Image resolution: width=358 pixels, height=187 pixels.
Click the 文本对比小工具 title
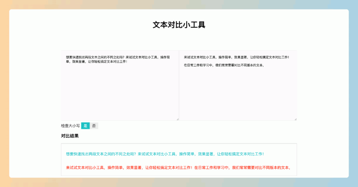click(179, 25)
